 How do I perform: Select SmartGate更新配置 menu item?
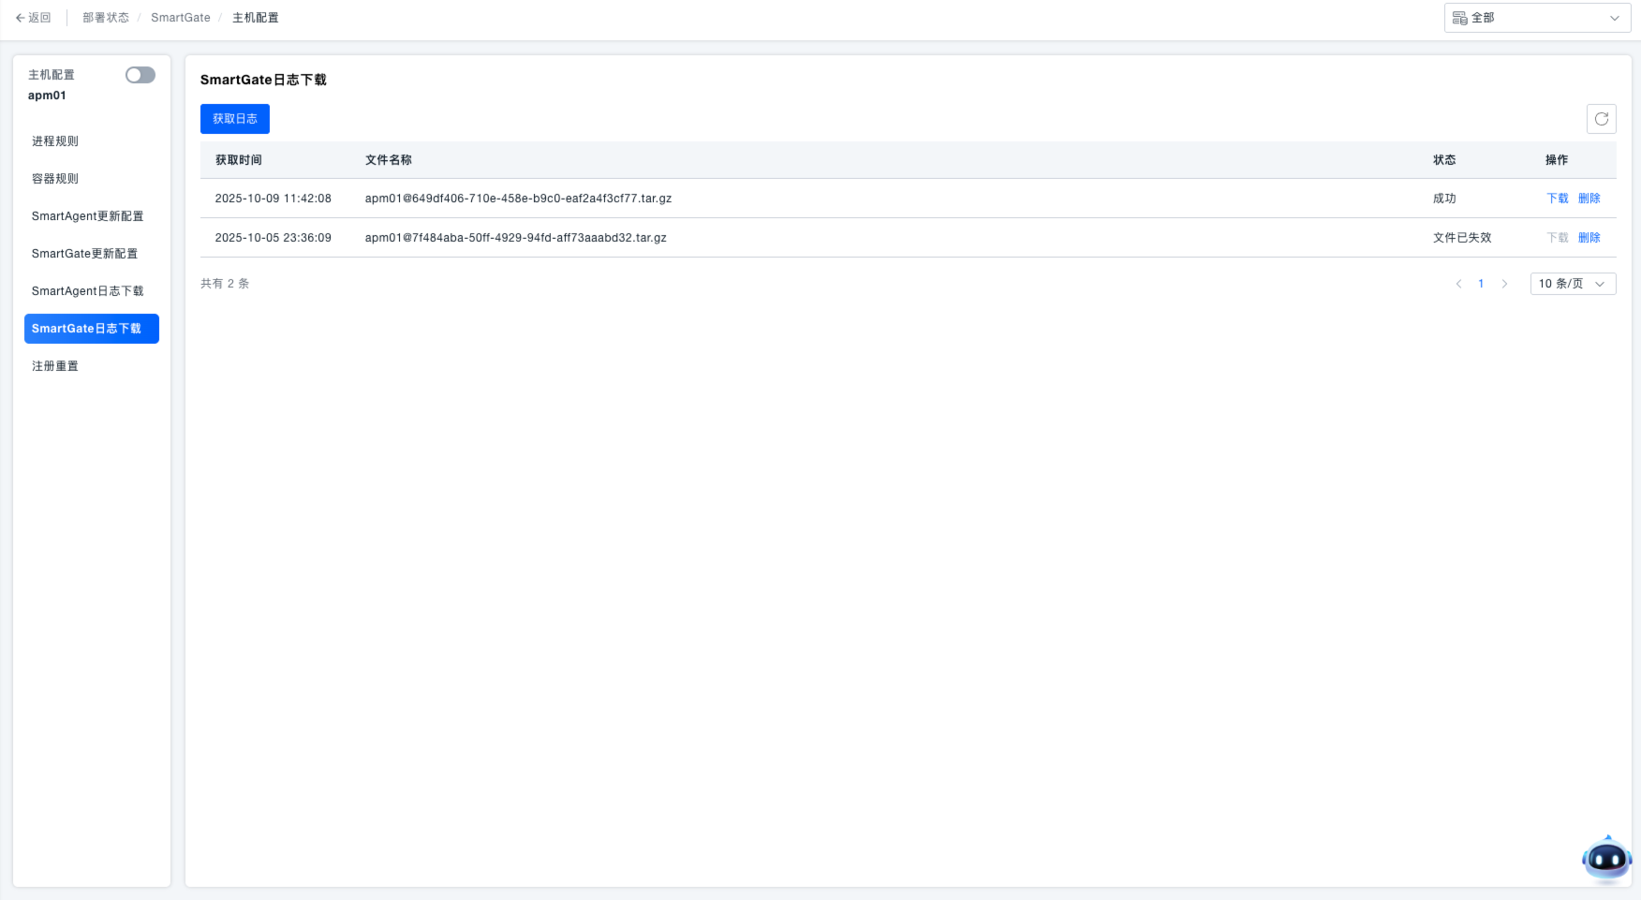(x=84, y=254)
